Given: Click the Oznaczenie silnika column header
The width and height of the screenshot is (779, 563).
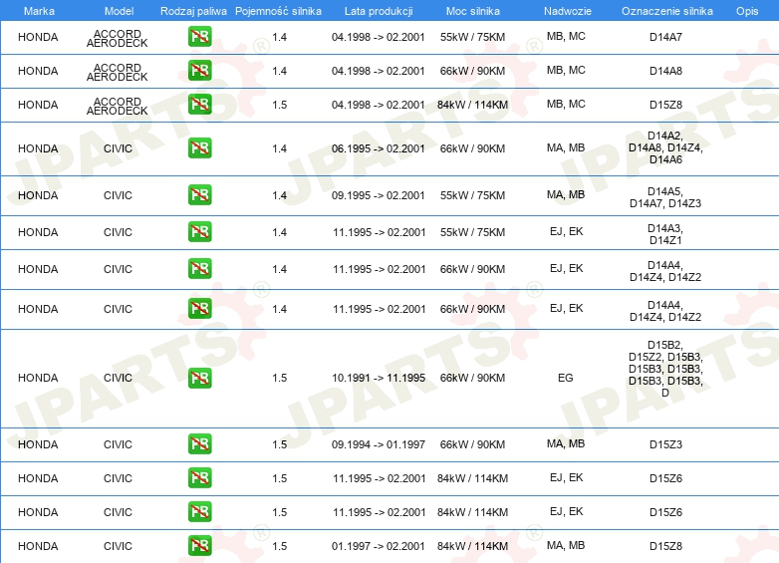Looking at the screenshot, I should [x=666, y=11].
